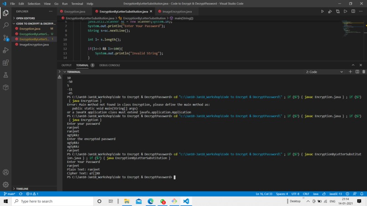
Task: Open ImageEncryption.java in the explorer tree
Action: (34, 45)
